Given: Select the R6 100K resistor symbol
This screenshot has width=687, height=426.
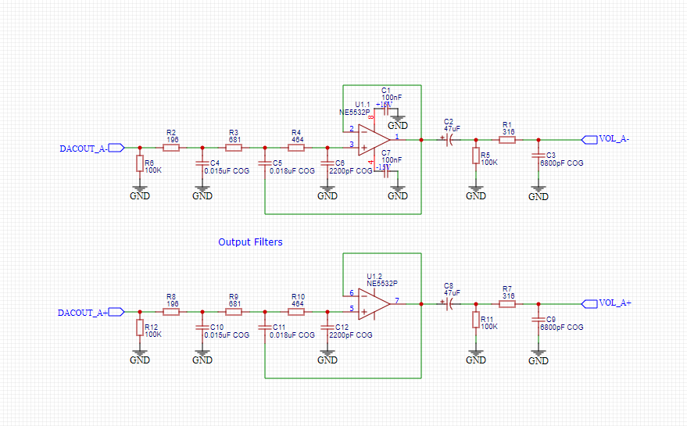Looking at the screenshot, I should coord(140,163).
